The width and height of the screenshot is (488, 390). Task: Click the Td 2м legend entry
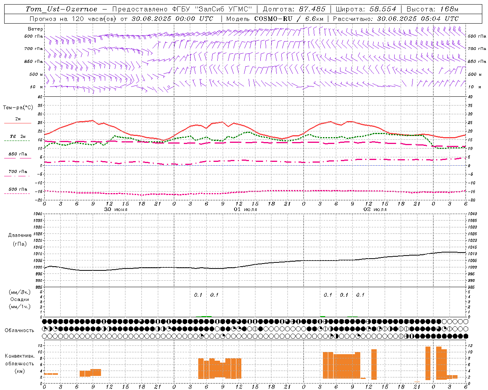coord(18,136)
